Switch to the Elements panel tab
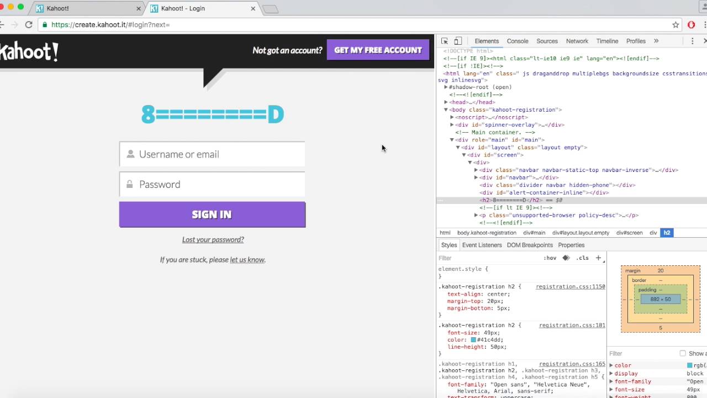The width and height of the screenshot is (707, 398). [x=487, y=41]
